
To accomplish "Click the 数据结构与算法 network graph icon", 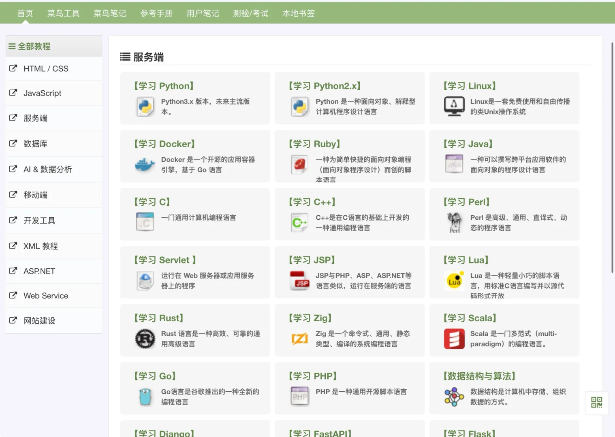I will pyautogui.click(x=454, y=397).
